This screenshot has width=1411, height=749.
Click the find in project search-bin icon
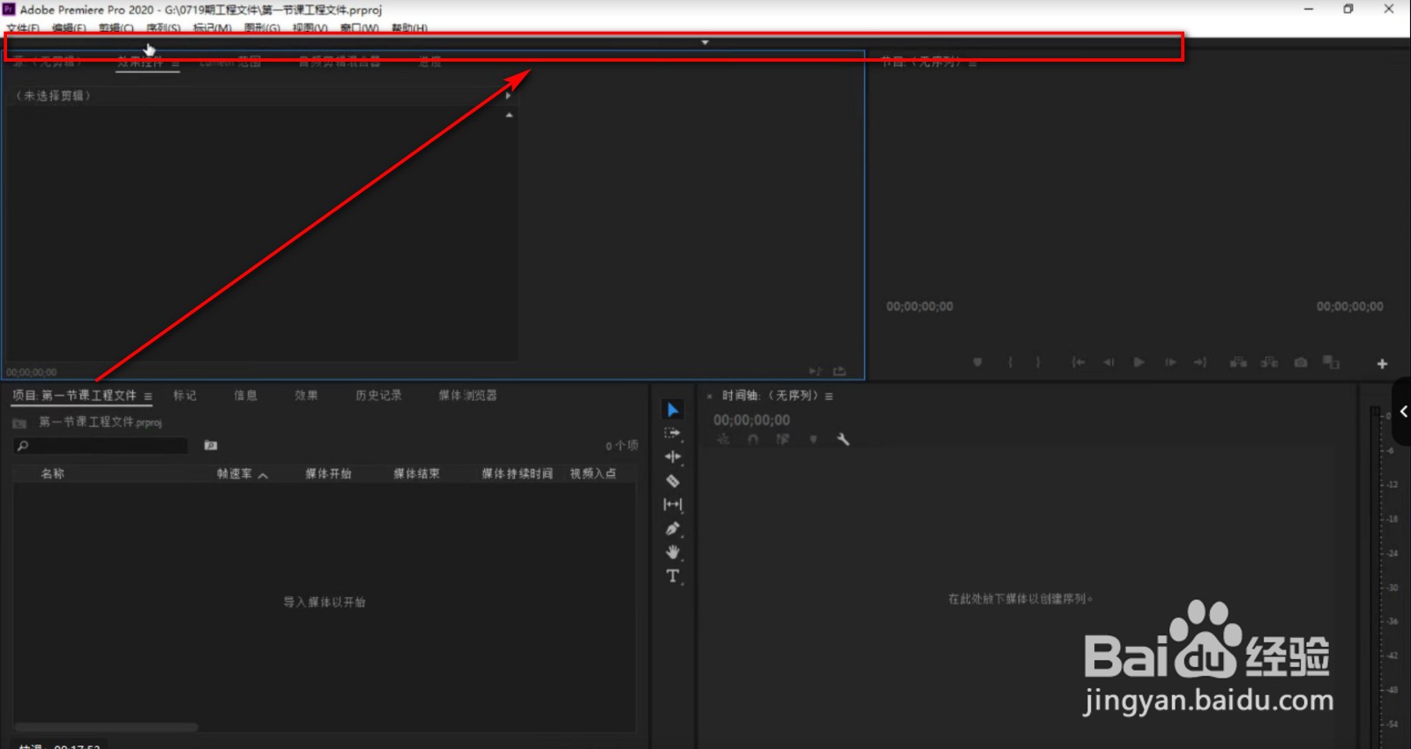click(x=211, y=446)
